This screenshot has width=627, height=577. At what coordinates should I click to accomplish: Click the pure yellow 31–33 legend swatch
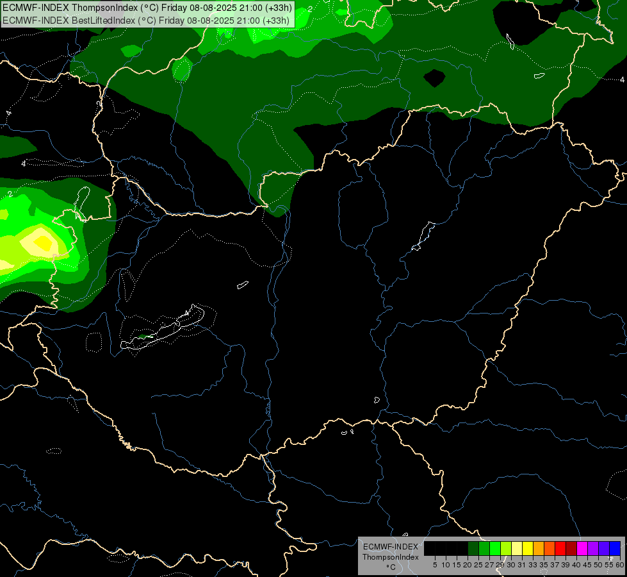[528, 548]
